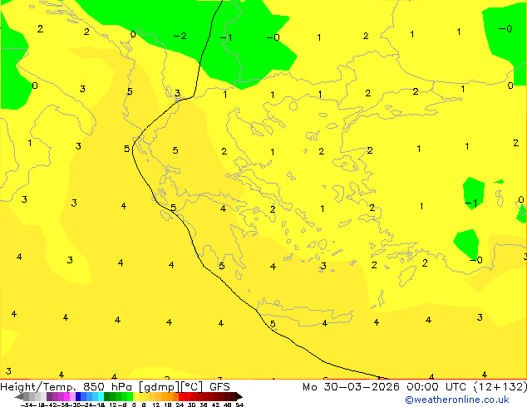Screen dimensions: 527x407
Task: Click the magenta legend swatch
Action: (66, 396)
